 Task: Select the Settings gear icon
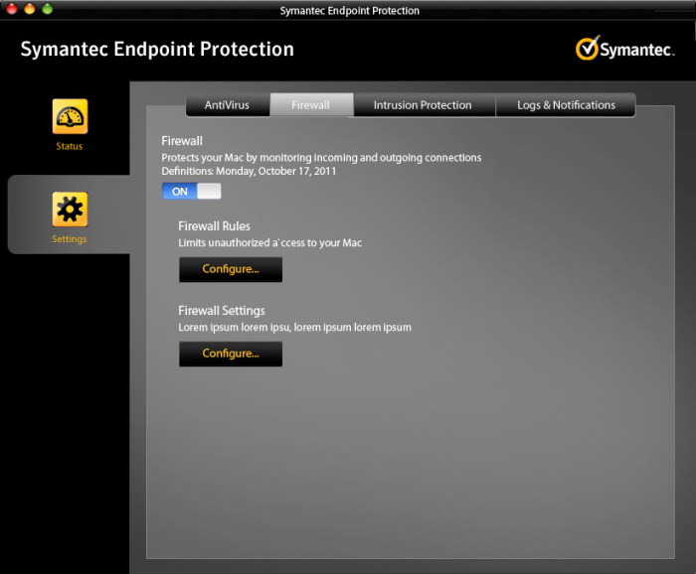click(x=70, y=210)
